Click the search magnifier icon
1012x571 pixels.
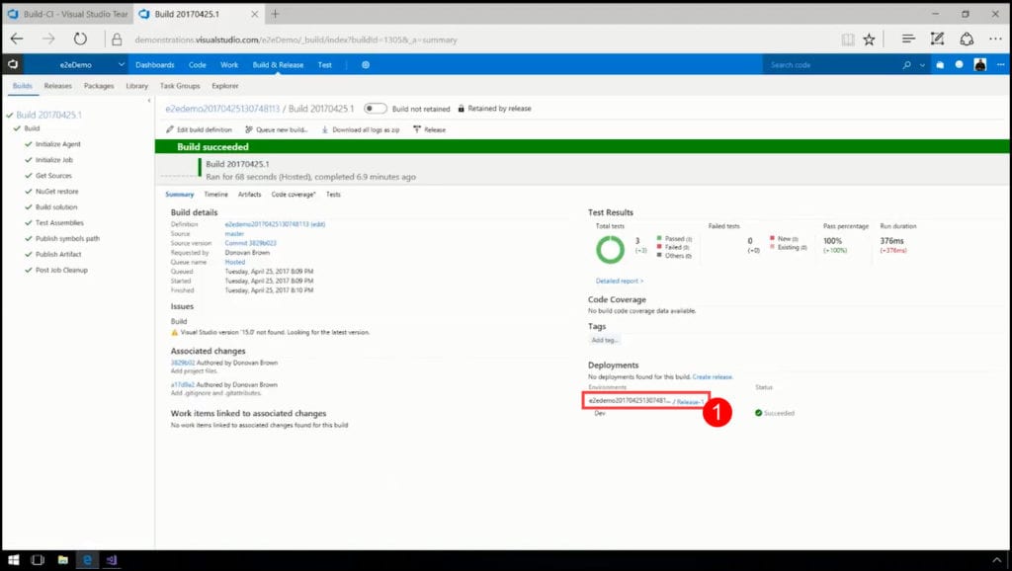coord(907,64)
